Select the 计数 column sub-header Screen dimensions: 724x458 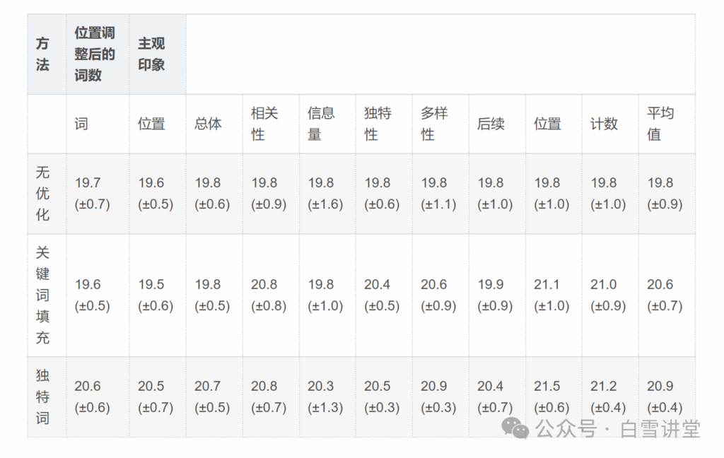(604, 124)
